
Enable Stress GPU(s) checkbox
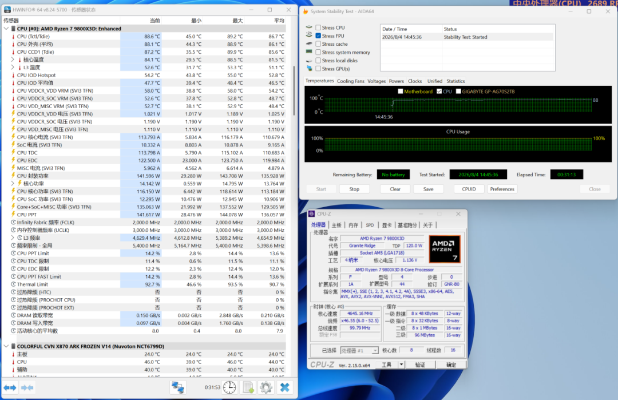pyautogui.click(x=318, y=69)
